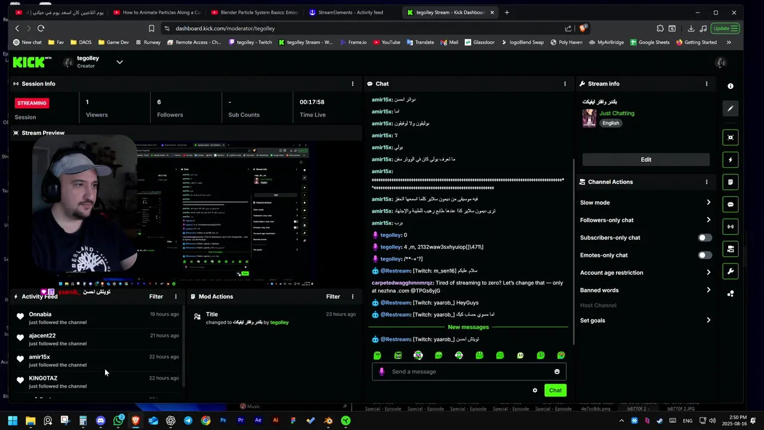Show hidden system tray icons
Viewport: 764px width, 430px height.
click(x=621, y=420)
